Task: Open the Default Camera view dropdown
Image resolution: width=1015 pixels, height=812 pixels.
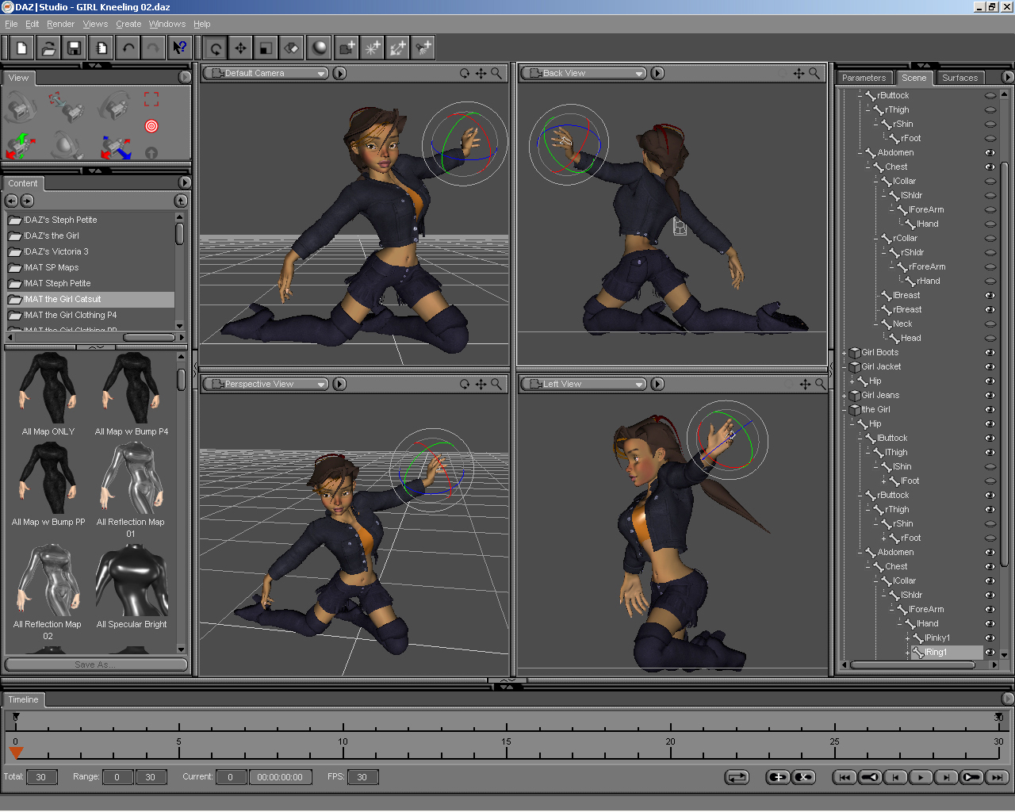Action: pos(266,74)
